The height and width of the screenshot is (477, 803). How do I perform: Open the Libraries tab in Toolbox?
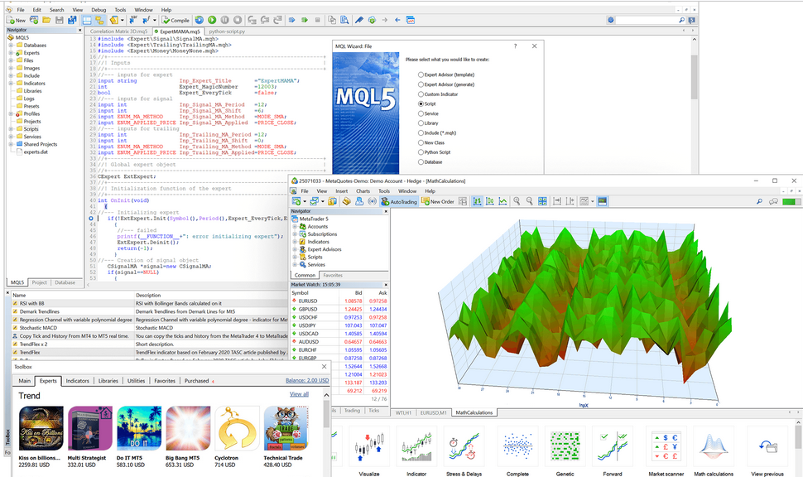coord(108,381)
